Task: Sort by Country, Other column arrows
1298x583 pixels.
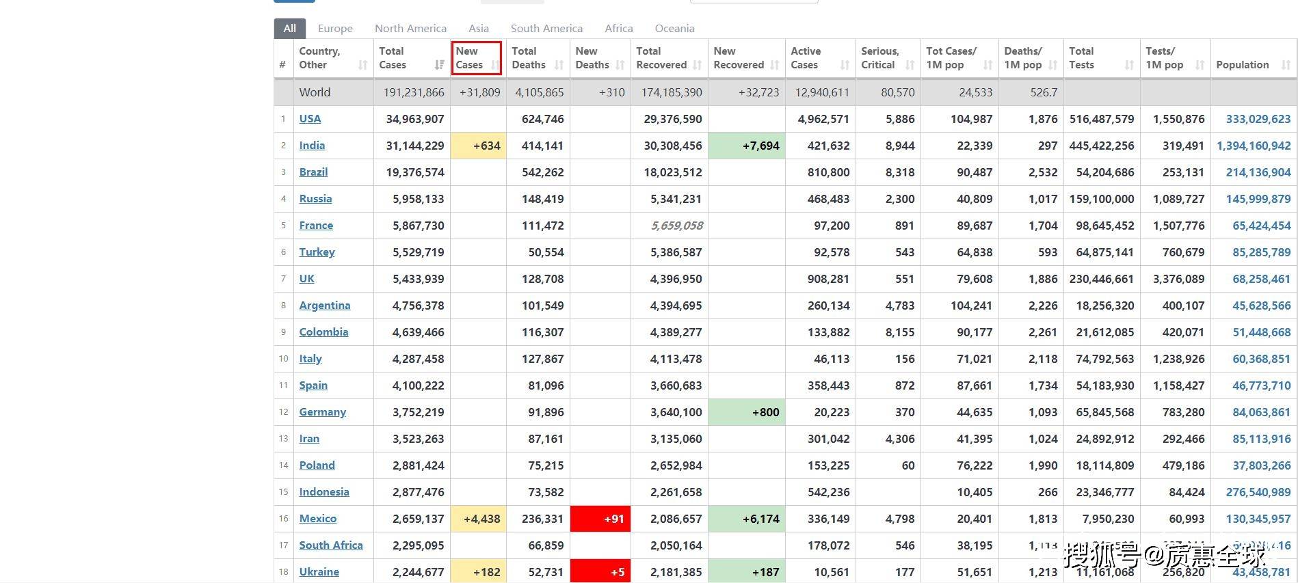Action: [x=362, y=65]
